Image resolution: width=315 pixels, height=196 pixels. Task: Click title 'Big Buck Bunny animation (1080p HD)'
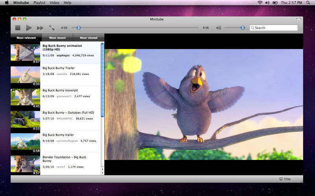(x=62, y=47)
